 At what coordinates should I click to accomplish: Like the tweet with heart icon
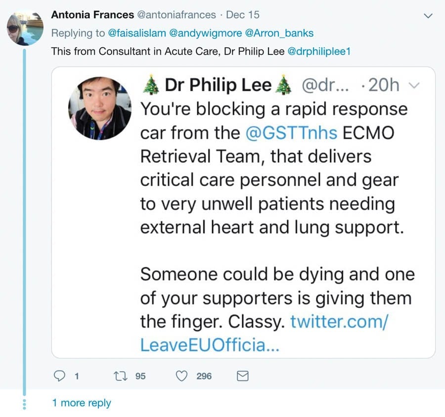pyautogui.click(x=182, y=376)
